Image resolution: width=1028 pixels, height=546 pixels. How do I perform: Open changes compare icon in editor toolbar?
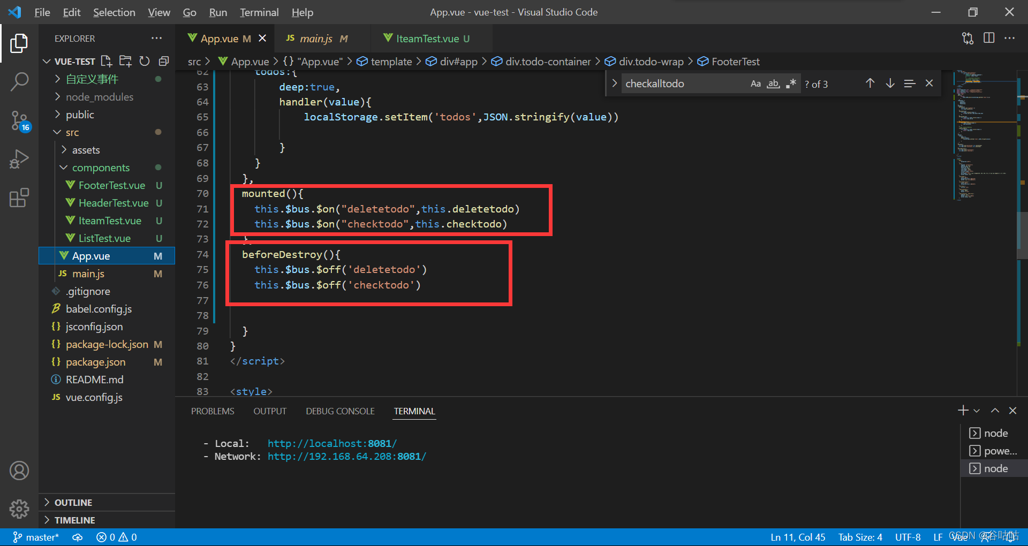point(967,38)
